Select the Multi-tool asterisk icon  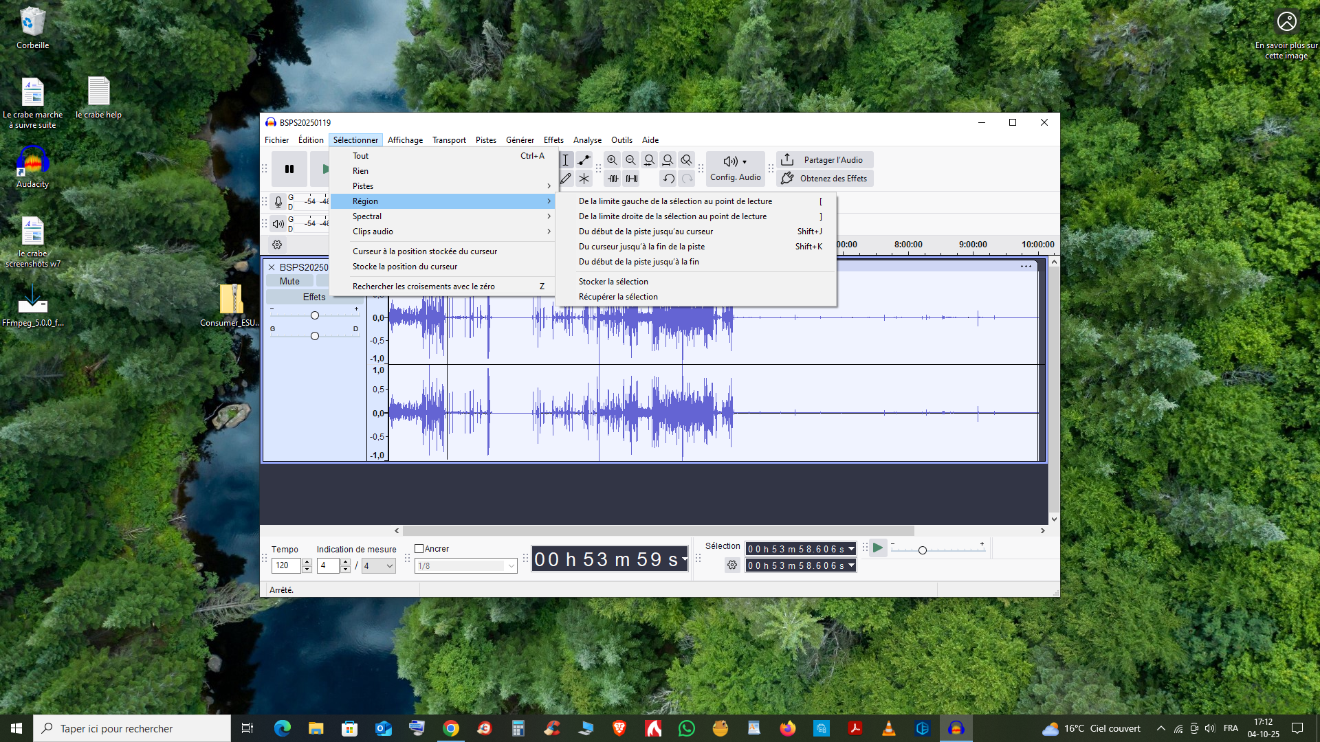pyautogui.click(x=584, y=179)
